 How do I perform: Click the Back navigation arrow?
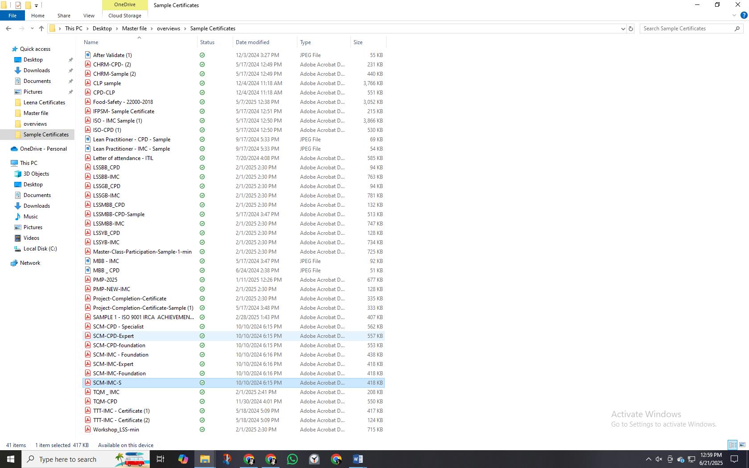(8, 29)
